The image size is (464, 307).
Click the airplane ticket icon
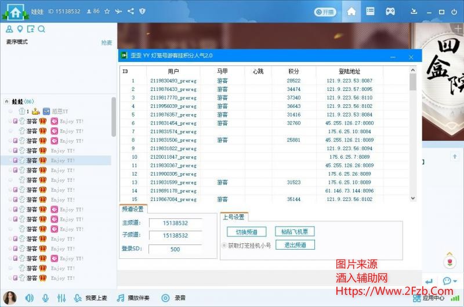pos(119,11)
